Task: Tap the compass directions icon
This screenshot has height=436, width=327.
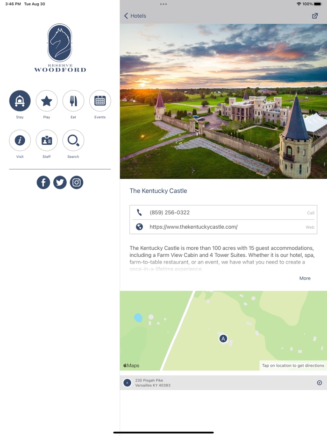Action: point(320,383)
